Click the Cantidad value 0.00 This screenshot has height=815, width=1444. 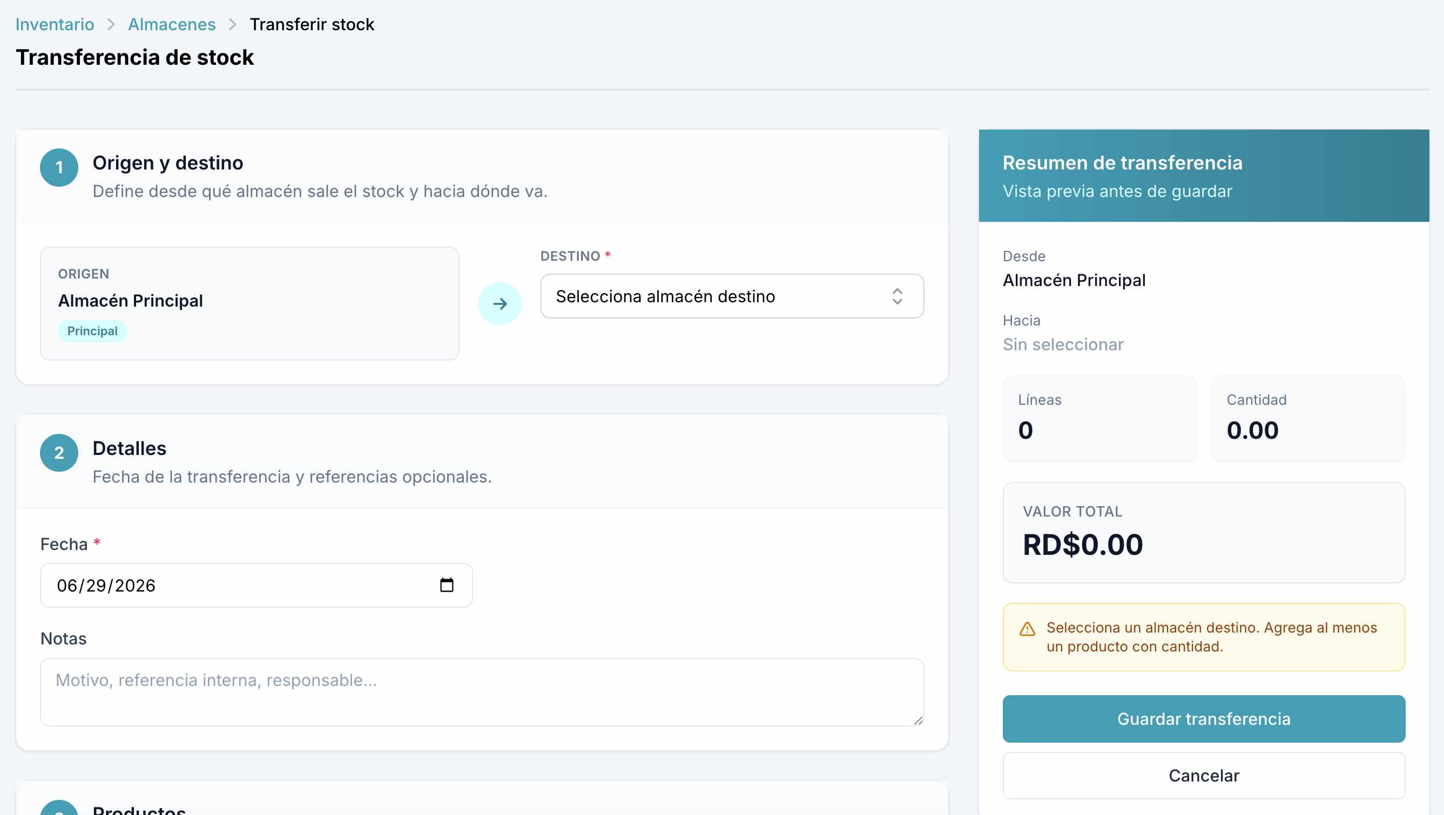(1252, 430)
